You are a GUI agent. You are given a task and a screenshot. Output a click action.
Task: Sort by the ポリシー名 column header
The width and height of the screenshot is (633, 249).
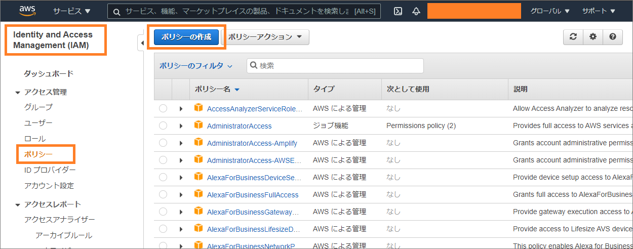click(217, 89)
